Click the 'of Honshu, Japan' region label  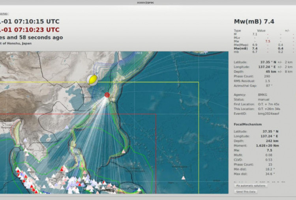coord(17,43)
